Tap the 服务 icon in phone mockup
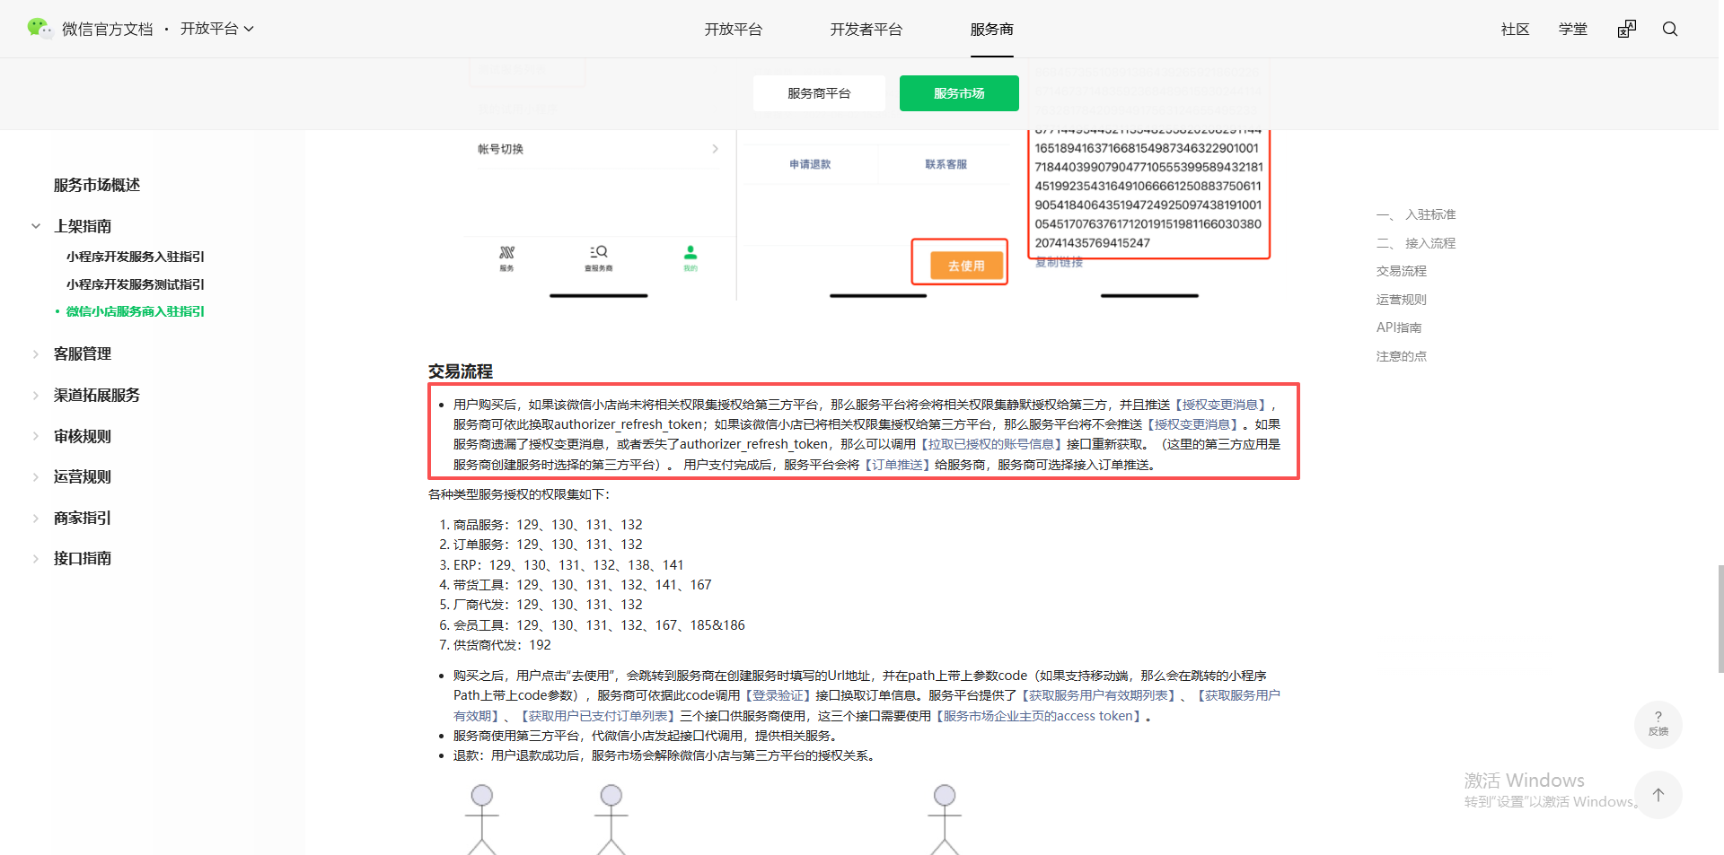1724x855 pixels. click(x=507, y=257)
